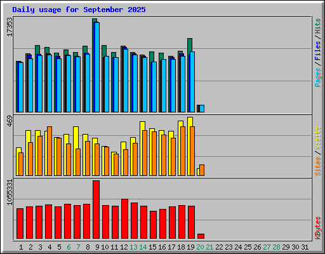Image resolution: width=325 pixels, height=254 pixels.
Task: Click green day 27 on the date axis
Action: (x=267, y=247)
